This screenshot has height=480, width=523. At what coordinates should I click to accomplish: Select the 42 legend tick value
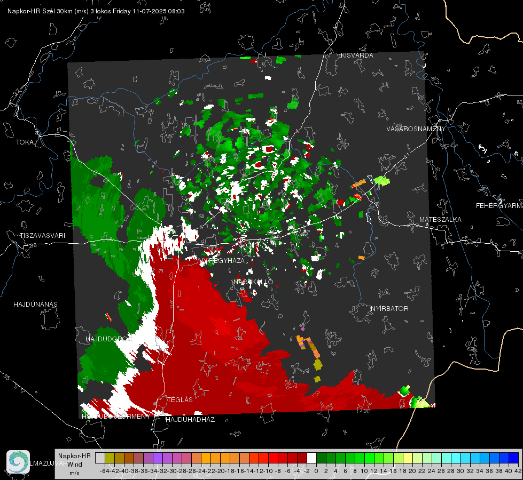tap(518, 471)
